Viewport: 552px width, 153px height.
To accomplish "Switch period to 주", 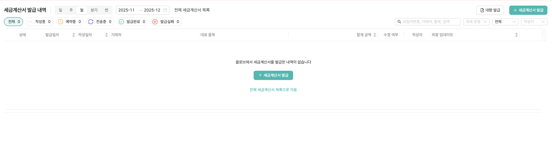I will [x=71, y=10].
